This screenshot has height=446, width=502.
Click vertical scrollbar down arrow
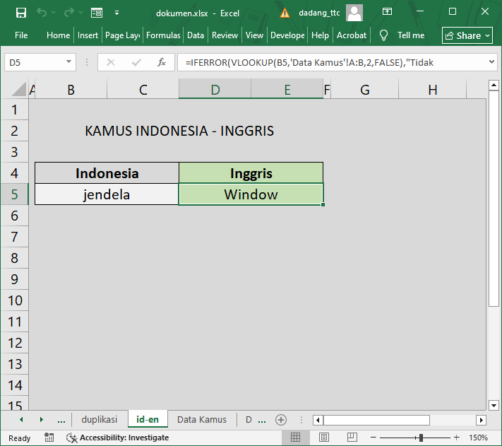click(x=494, y=405)
